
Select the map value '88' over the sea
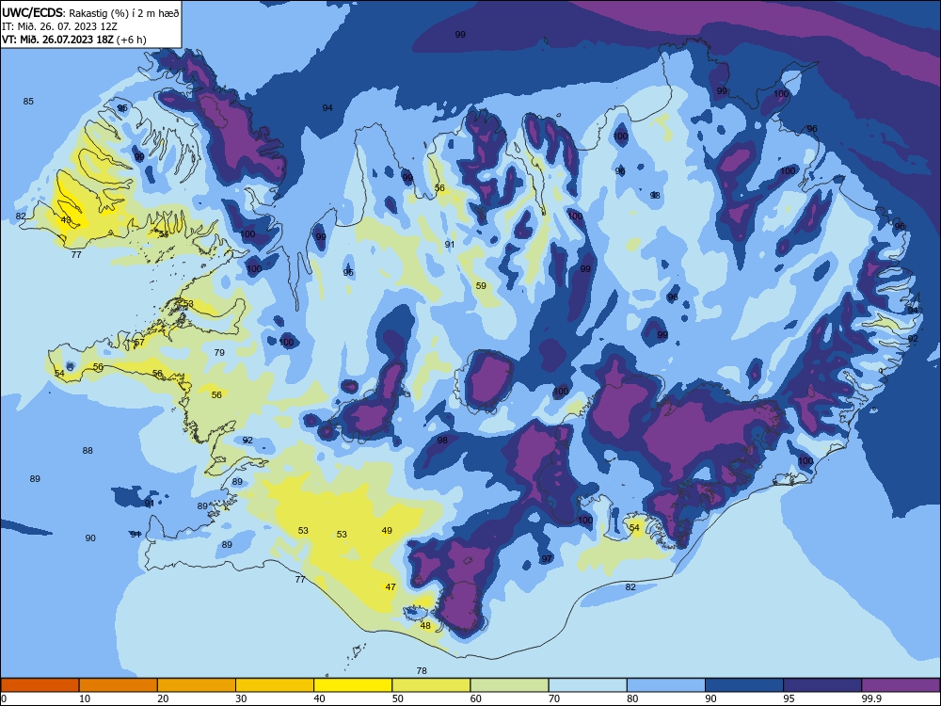88,450
